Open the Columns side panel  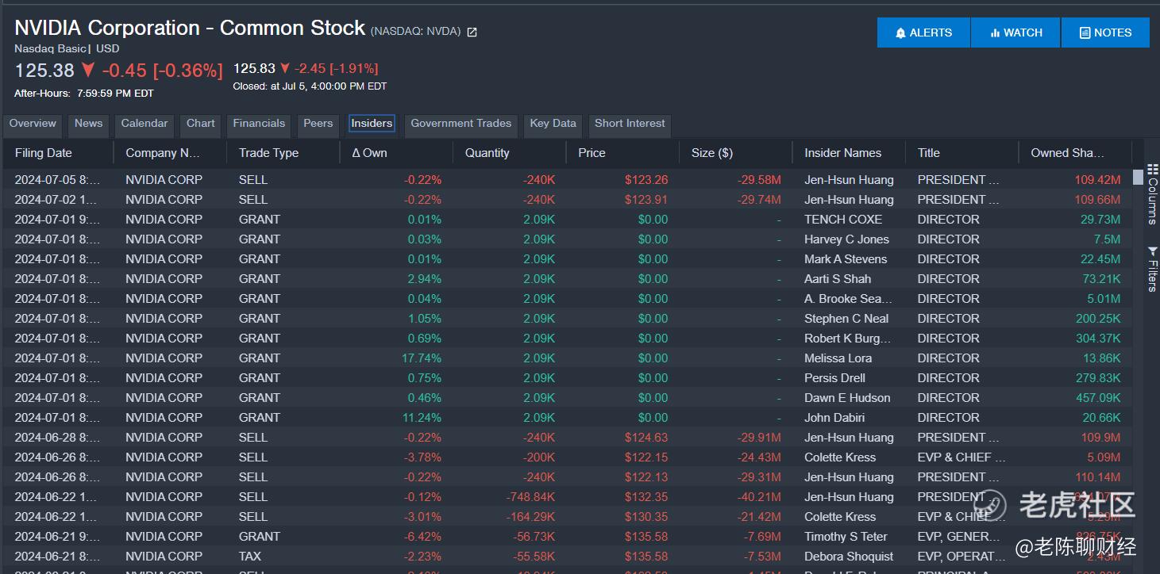coord(1152,196)
